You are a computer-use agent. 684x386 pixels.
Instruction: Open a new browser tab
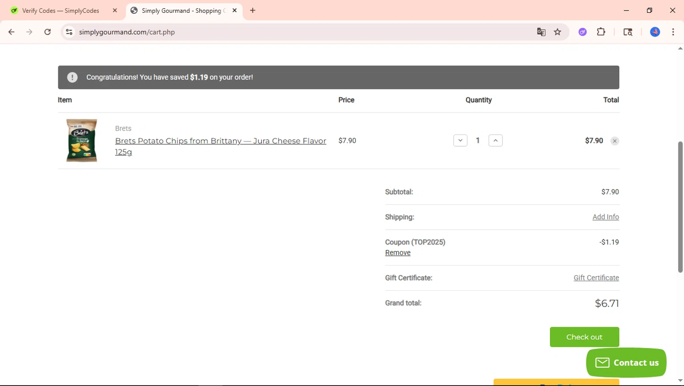tap(253, 10)
